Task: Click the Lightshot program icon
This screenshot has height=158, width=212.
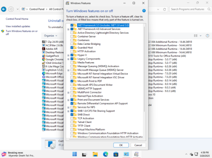Action: pos(44,70)
